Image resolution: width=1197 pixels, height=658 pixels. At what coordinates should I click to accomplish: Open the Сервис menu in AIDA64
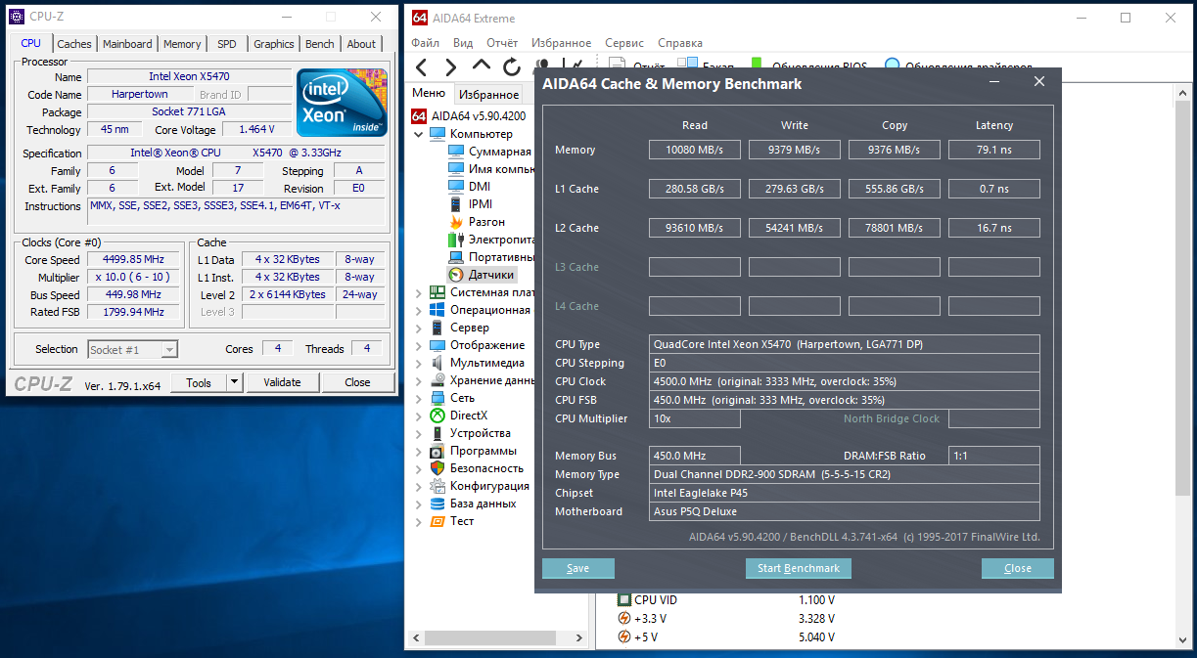[624, 43]
